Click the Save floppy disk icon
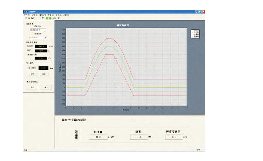This screenshot has width=263, height=161. tap(32, 18)
